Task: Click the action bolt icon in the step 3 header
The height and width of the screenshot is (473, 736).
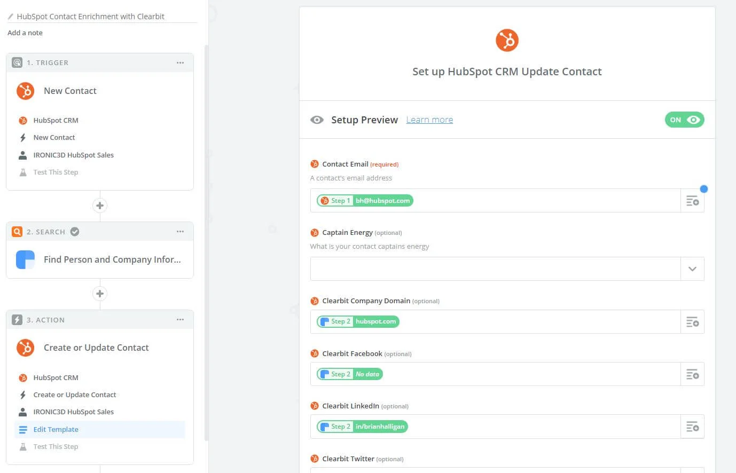Action: click(17, 320)
